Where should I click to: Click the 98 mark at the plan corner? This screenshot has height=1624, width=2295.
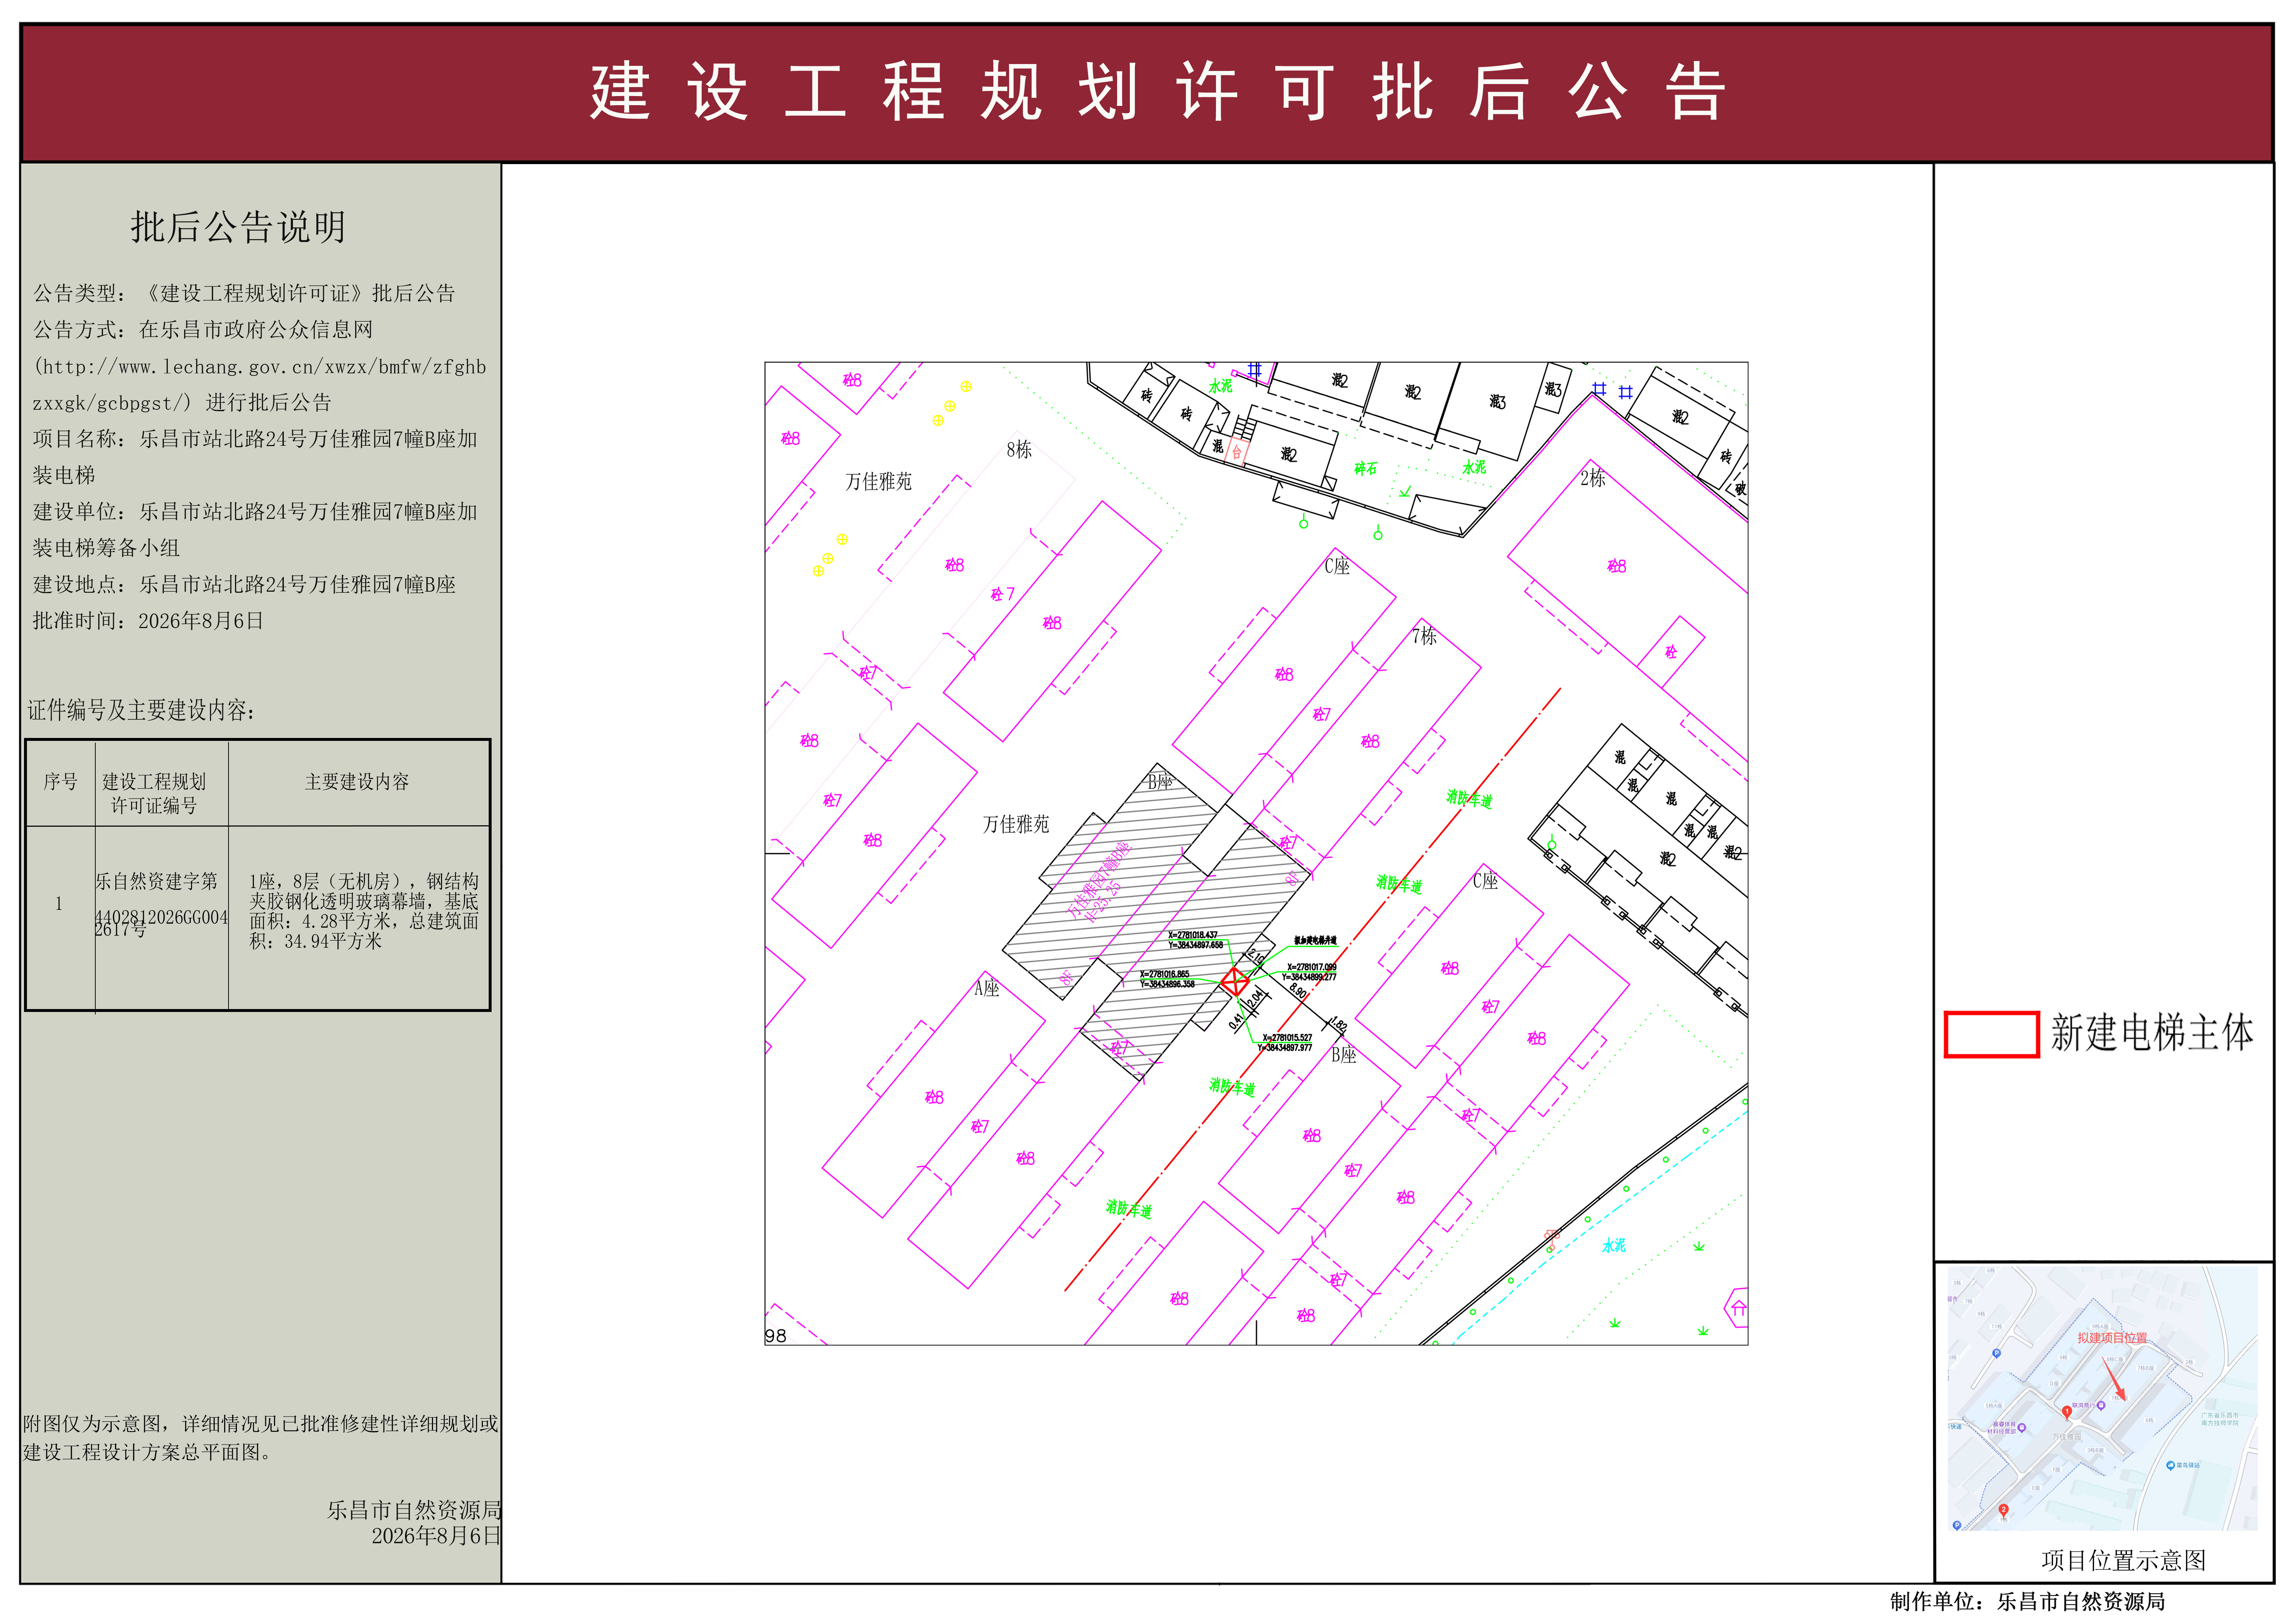coord(776,1336)
